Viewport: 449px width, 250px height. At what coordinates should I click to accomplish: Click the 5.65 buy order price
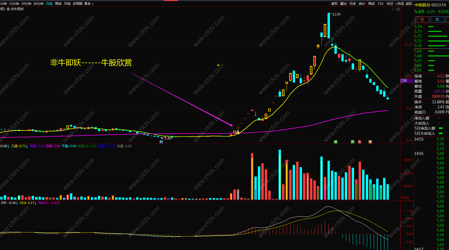click(x=418, y=70)
